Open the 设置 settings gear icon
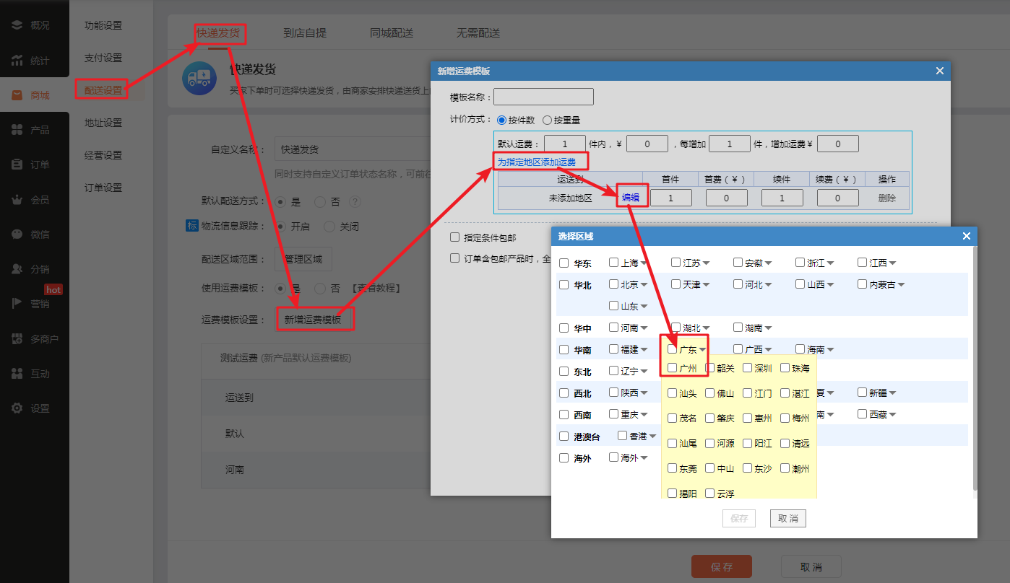The image size is (1010, 583). (x=17, y=408)
